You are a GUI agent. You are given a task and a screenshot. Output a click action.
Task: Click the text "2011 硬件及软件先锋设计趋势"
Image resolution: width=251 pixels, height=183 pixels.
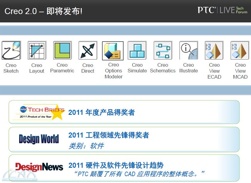(x=116, y=165)
